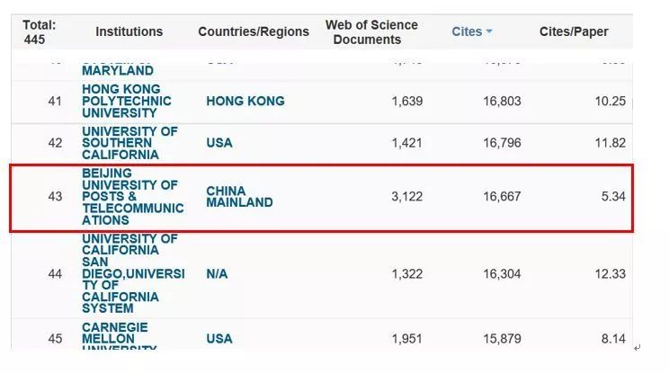The image size is (669, 374).
Task: Click the CHINA MAINLAND region link
Action: [x=239, y=196]
